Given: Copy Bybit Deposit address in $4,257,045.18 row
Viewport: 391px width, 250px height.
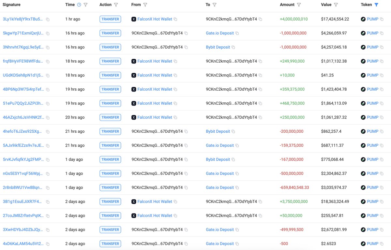Looking at the screenshot, I should 233,47.
